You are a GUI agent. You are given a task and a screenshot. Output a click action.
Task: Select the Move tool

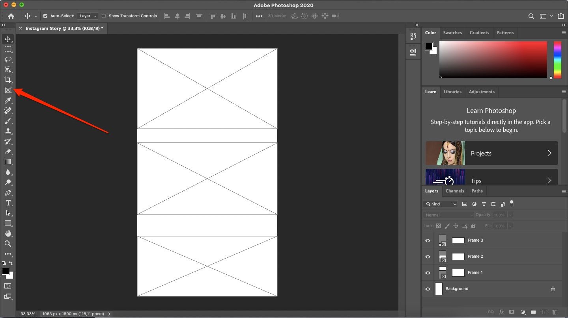point(8,39)
